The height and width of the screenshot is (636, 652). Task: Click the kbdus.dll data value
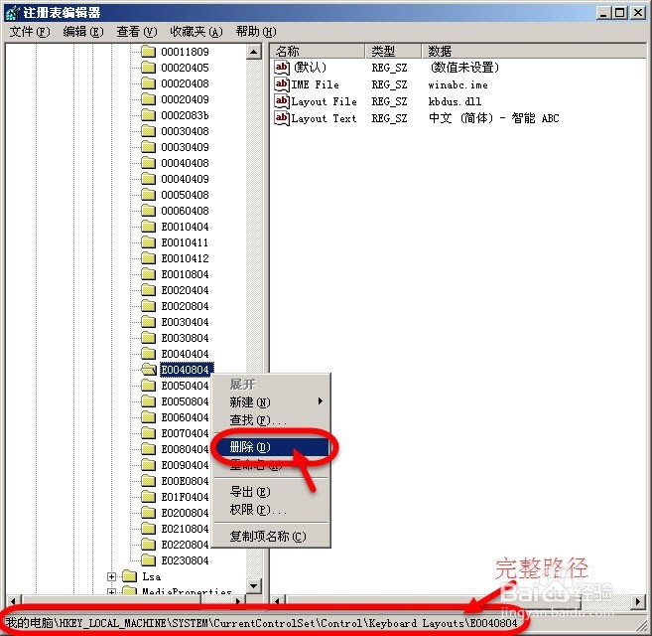tap(455, 101)
